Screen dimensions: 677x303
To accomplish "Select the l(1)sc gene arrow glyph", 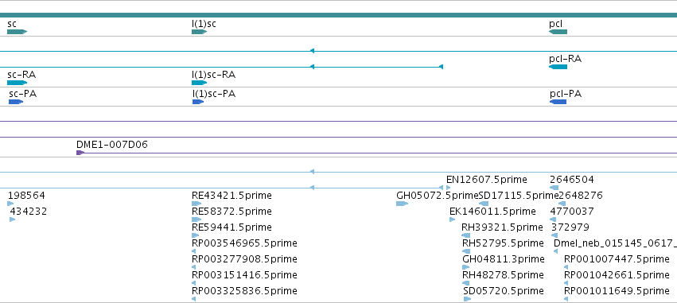I will 200,32.
